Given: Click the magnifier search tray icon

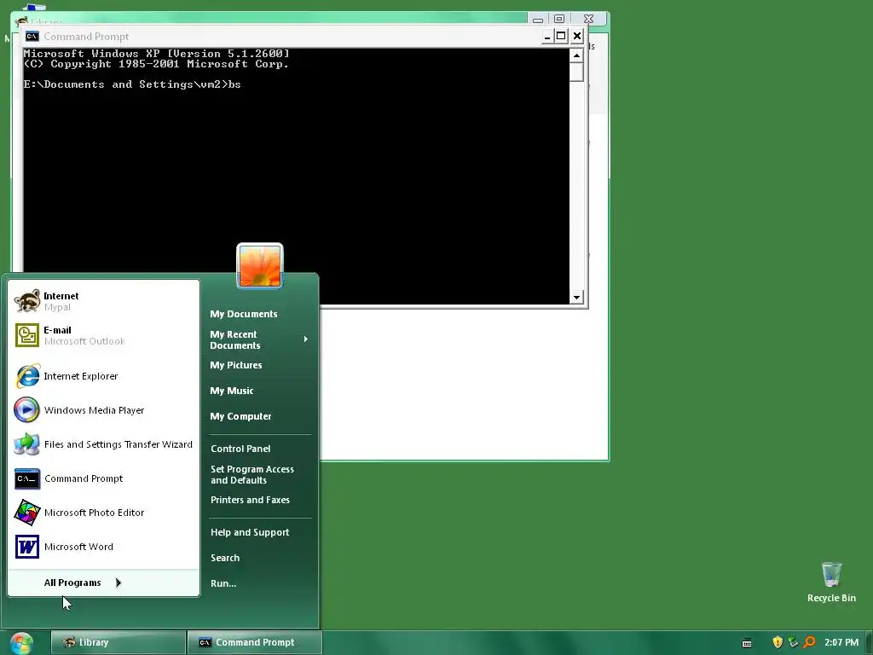Looking at the screenshot, I should pos(810,642).
